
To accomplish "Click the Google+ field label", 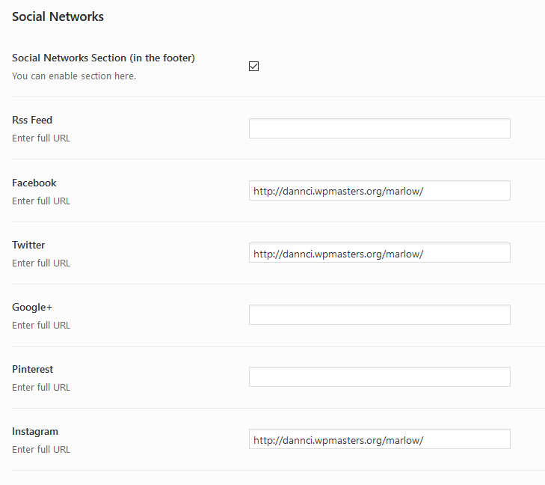I will pyautogui.click(x=32, y=307).
